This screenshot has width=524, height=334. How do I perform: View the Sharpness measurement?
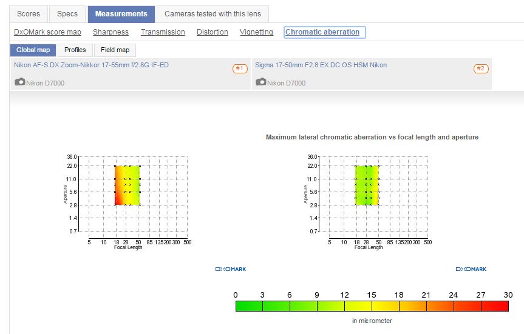click(111, 32)
